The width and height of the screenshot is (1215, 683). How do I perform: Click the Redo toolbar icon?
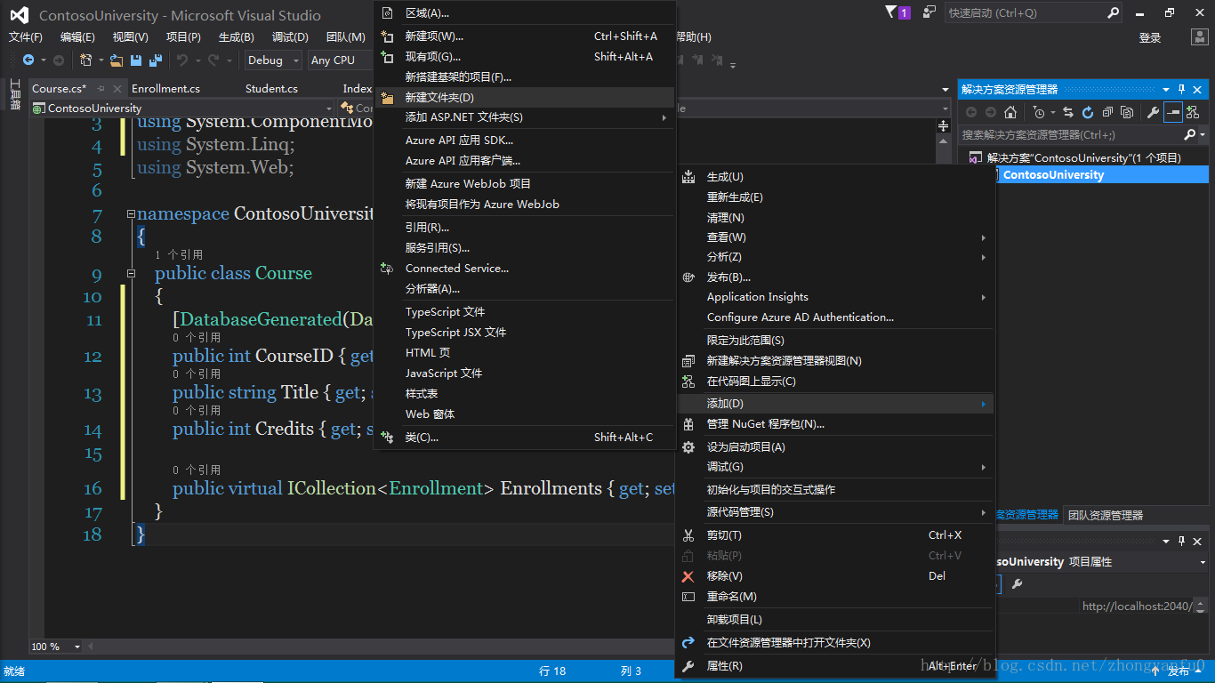coord(213,60)
